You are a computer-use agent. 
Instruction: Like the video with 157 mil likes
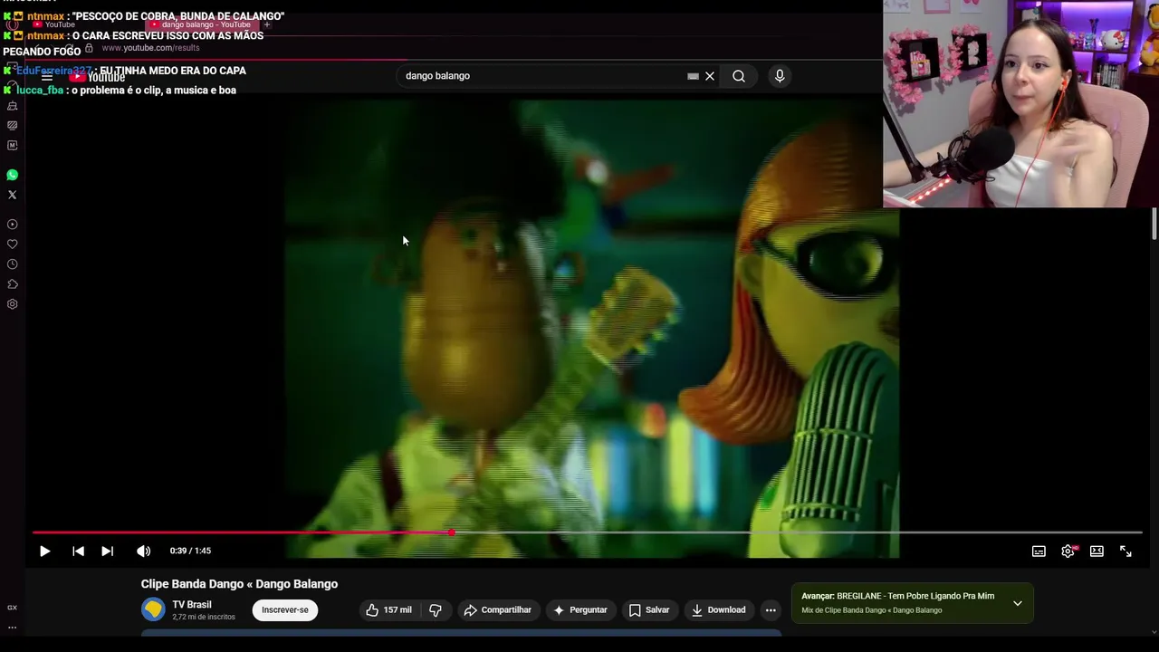coord(388,609)
